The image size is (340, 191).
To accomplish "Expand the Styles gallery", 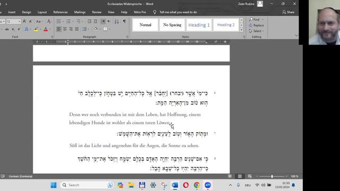I will 241,30.
